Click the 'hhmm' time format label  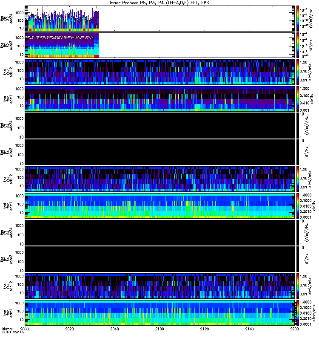[x=7, y=329]
